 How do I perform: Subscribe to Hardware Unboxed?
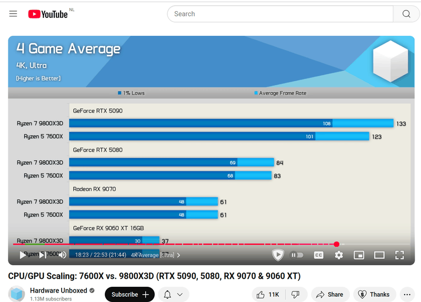point(129,295)
